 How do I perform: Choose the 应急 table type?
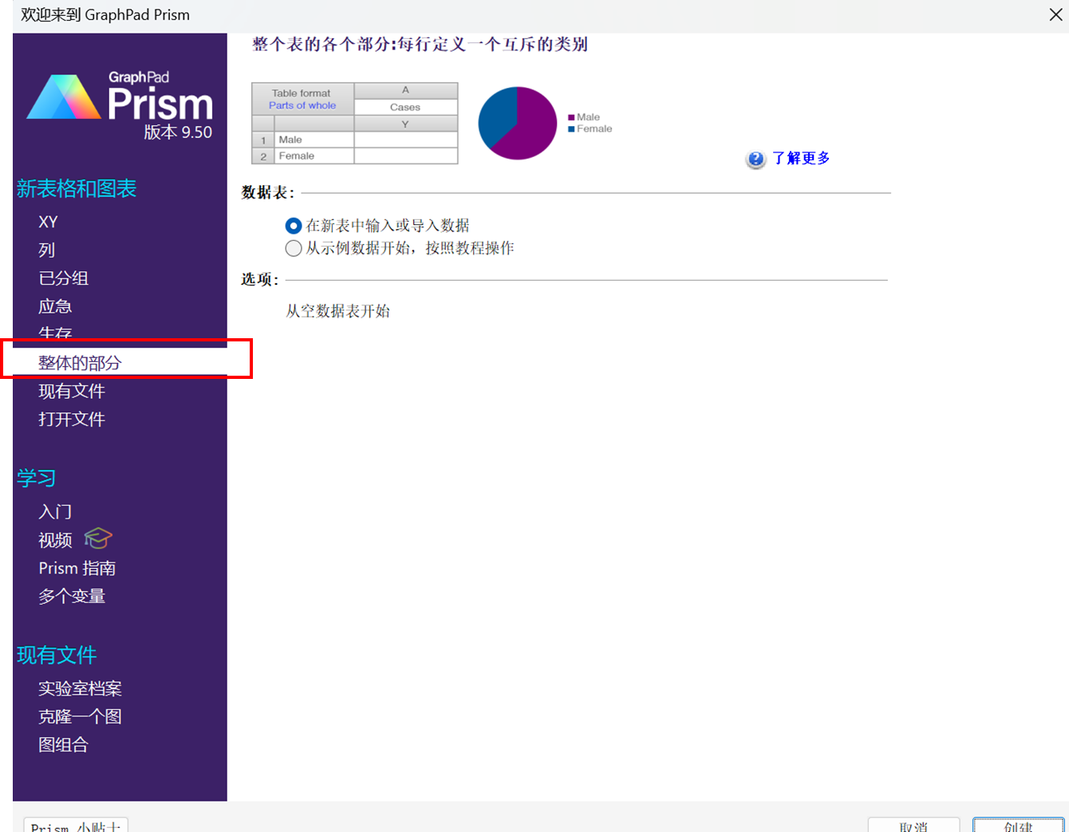(x=55, y=306)
